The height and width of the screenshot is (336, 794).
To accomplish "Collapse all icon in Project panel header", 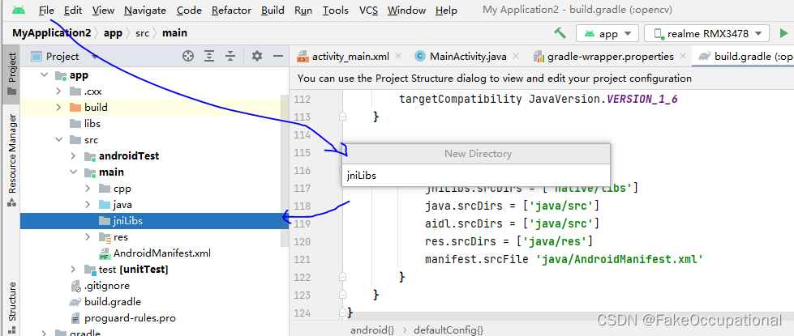I will point(230,56).
